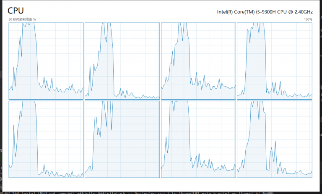Image resolution: width=322 pixels, height=194 pixels.
Task: Click the 60 秒内的利用率 % label
Action: pos(22,19)
